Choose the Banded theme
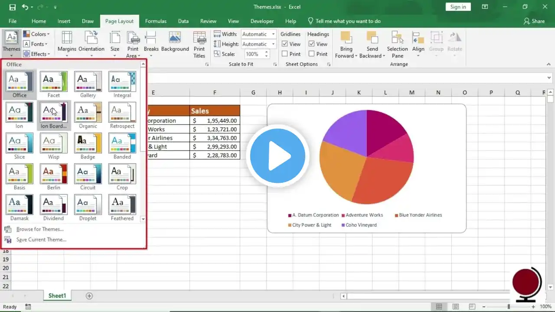This screenshot has width=555, height=312. click(x=122, y=146)
